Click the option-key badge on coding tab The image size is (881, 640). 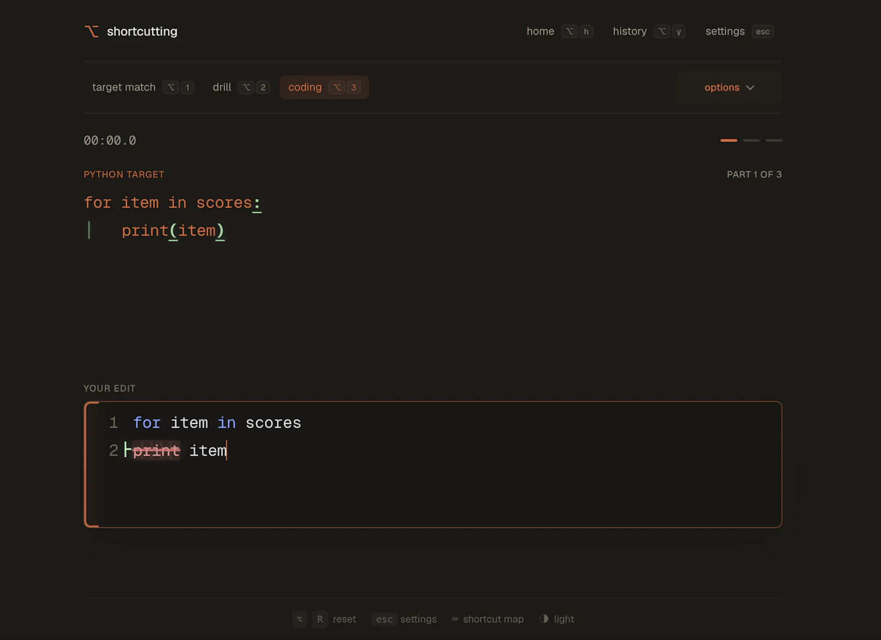pos(337,87)
